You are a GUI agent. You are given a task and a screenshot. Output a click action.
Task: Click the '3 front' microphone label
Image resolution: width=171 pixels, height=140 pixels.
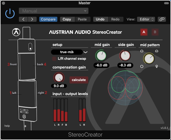(12, 64)
